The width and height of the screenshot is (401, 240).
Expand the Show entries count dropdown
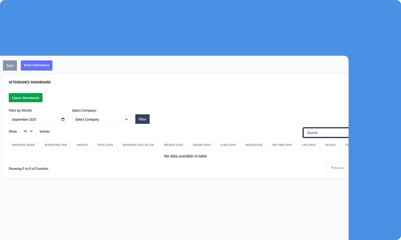[28, 131]
